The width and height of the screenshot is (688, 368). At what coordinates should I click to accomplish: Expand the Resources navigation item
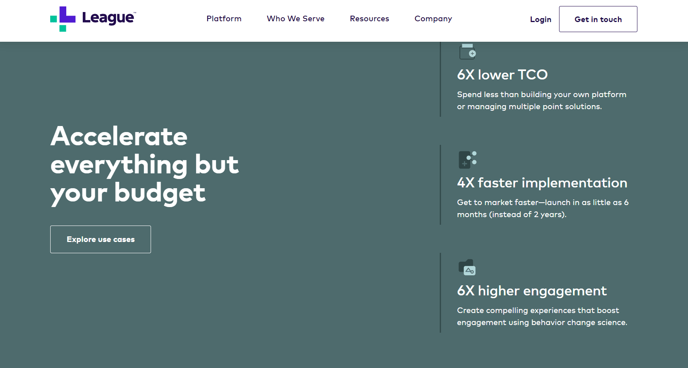[x=370, y=19]
